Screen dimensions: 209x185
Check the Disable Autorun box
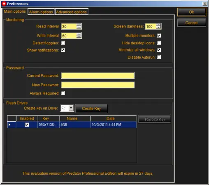(159, 57)
